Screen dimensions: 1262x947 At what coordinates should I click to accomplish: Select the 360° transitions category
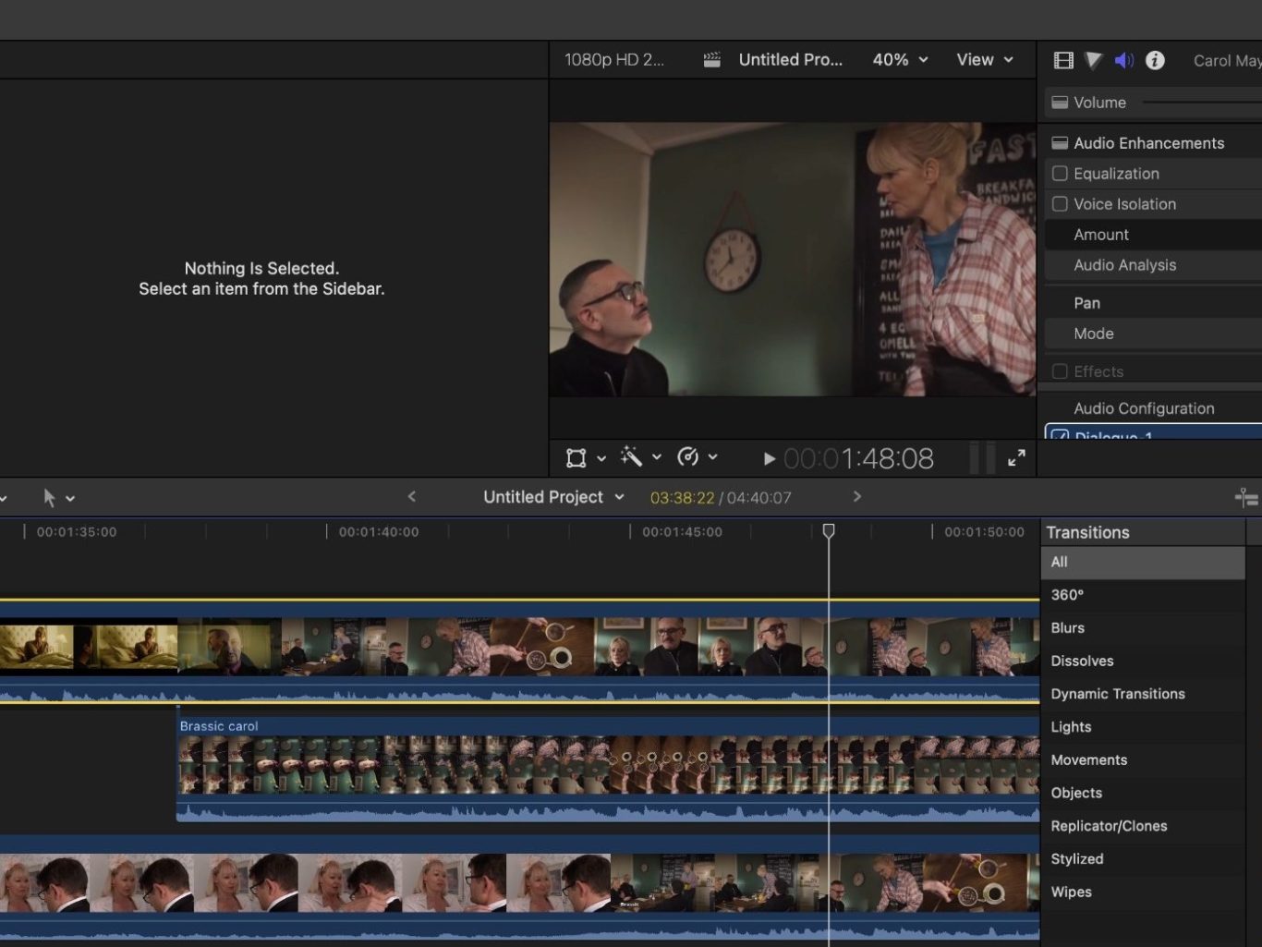(1143, 595)
